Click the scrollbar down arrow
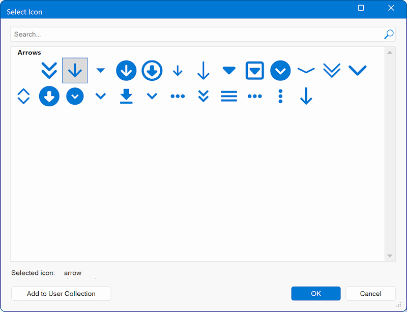This screenshot has height=312, width=407. (390, 256)
